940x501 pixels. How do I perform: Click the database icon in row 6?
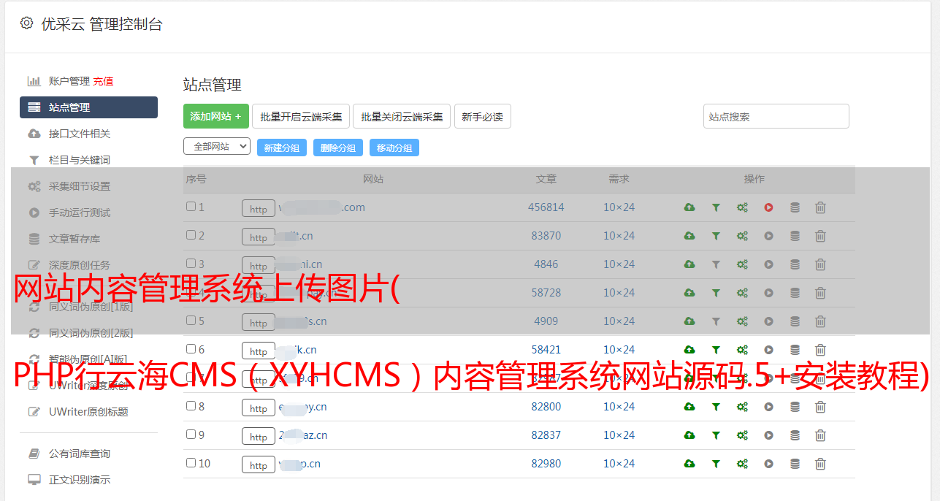[795, 350]
